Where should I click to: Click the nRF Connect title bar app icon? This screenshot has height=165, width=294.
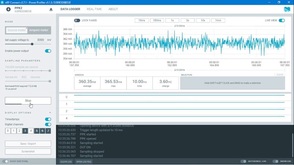coord(3,2)
